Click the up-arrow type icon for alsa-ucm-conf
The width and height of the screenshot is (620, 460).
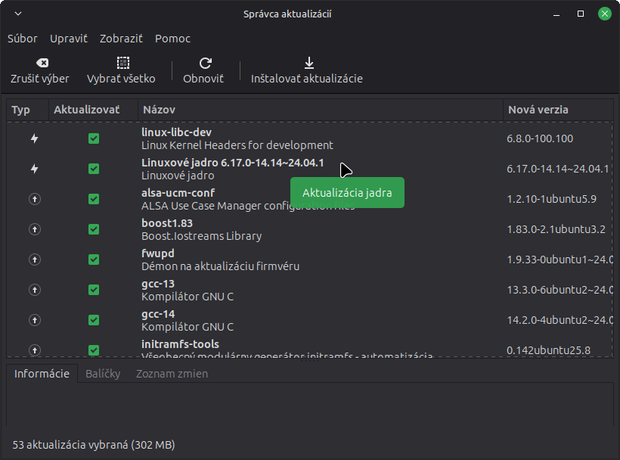pos(34,199)
